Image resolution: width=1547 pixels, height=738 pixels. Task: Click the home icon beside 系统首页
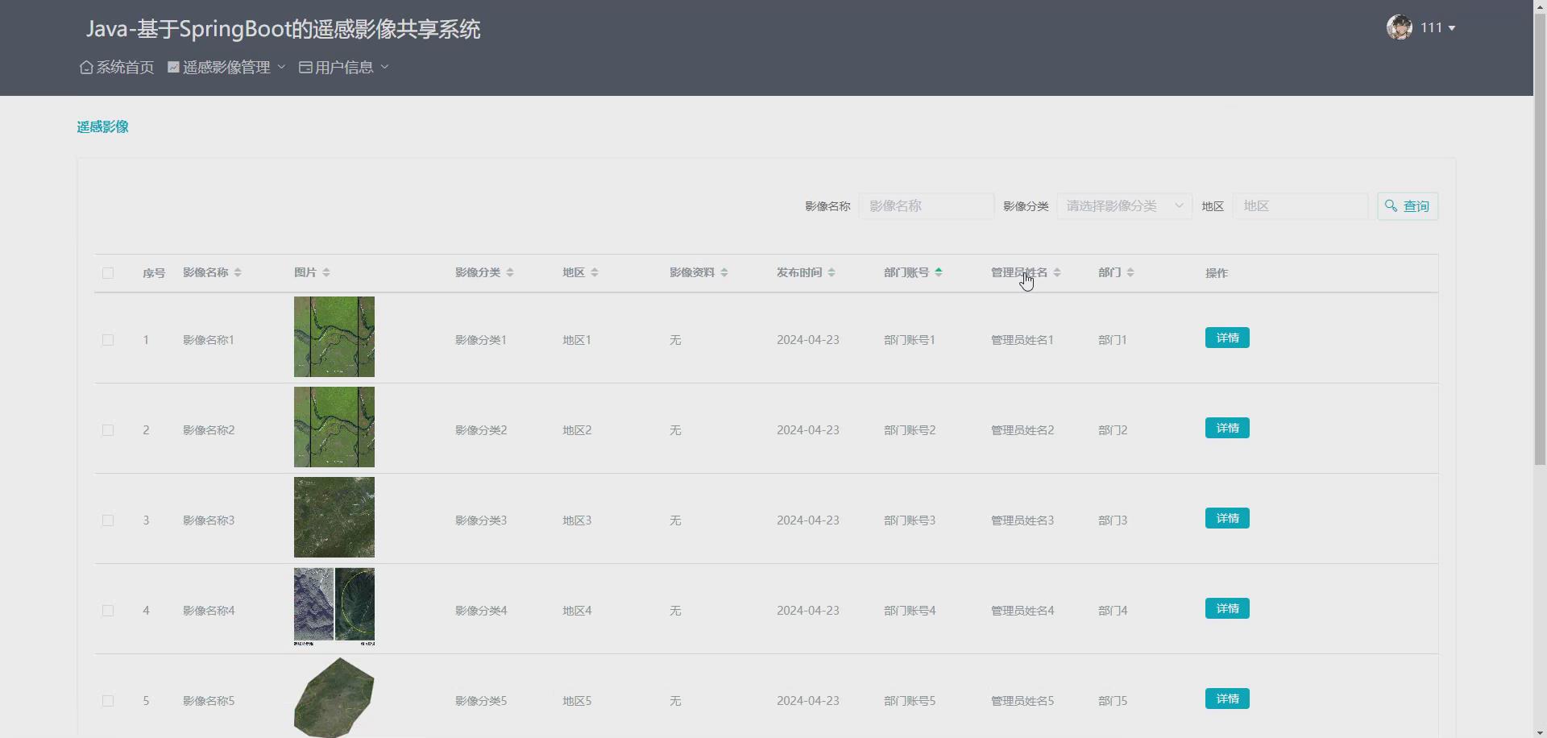pos(85,67)
